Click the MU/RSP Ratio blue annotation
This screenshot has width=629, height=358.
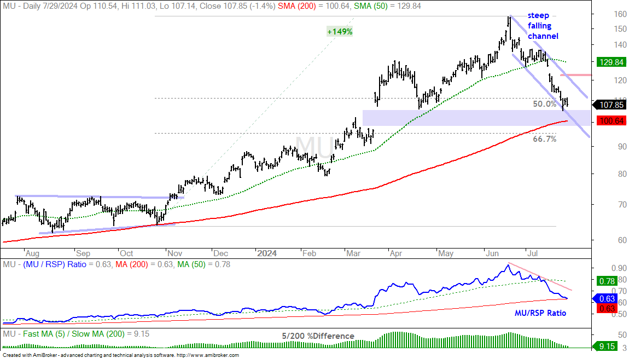tap(540, 313)
